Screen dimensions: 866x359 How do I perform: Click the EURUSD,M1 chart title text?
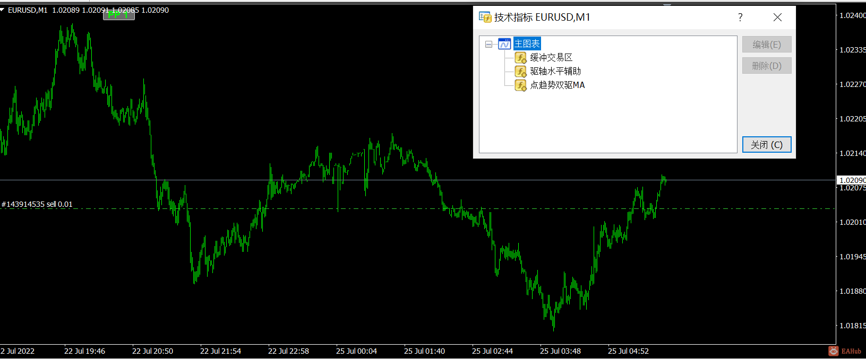28,10
